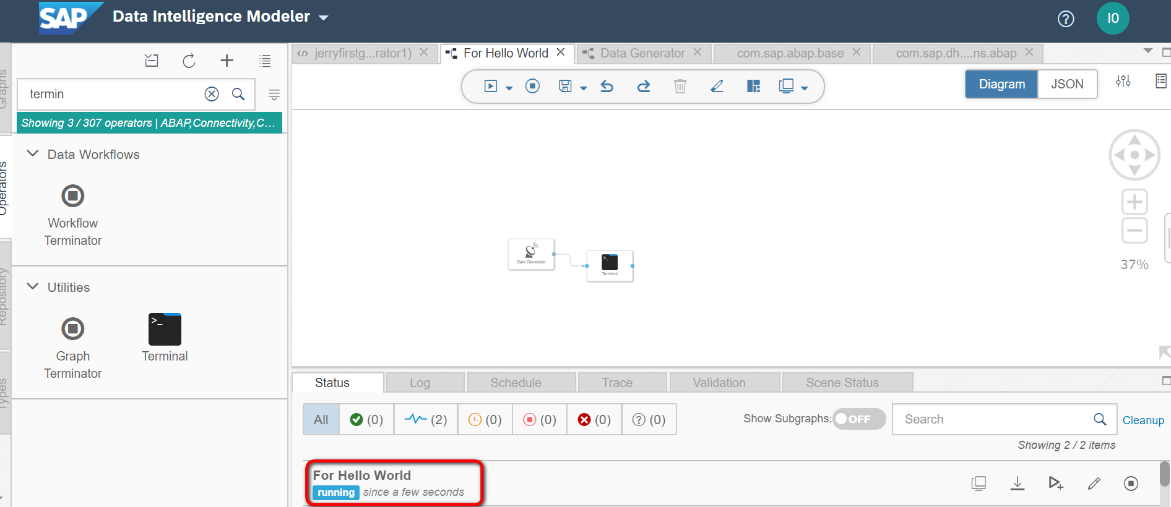Click the Run graph icon
The height and width of the screenshot is (507, 1171).
pos(491,86)
